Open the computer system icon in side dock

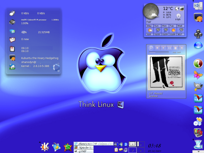click(198, 6)
